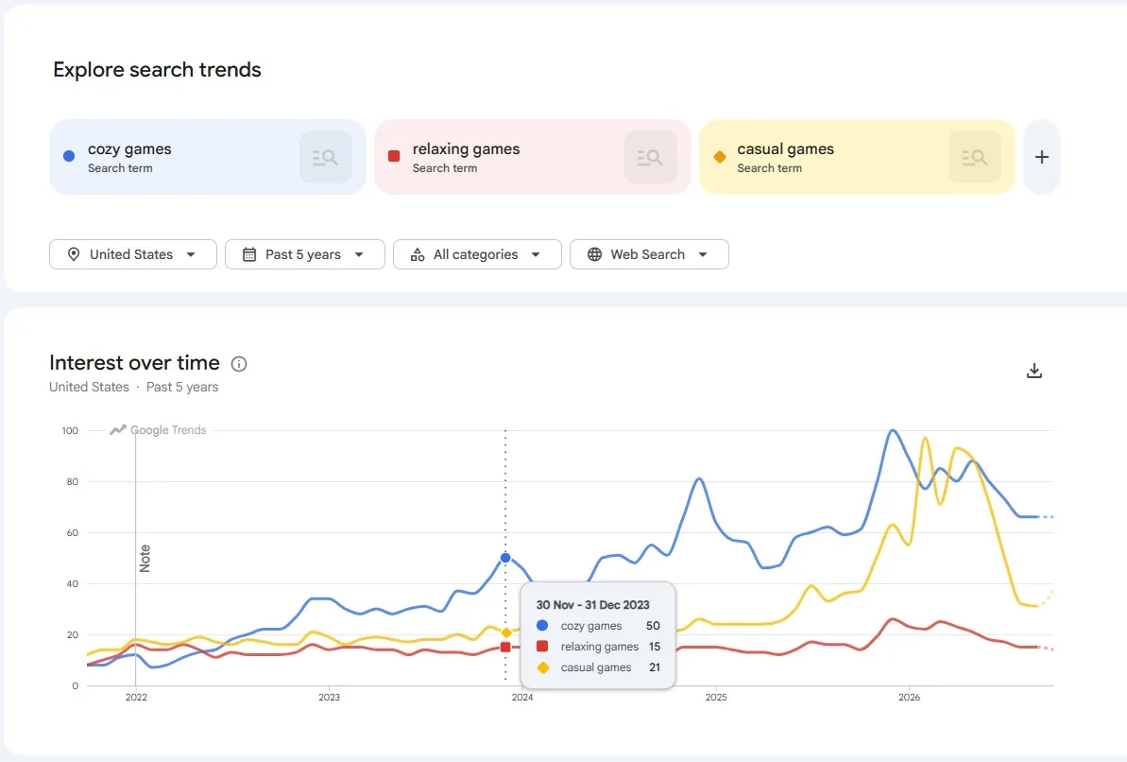Click the Note marker on the chart

[x=145, y=559]
